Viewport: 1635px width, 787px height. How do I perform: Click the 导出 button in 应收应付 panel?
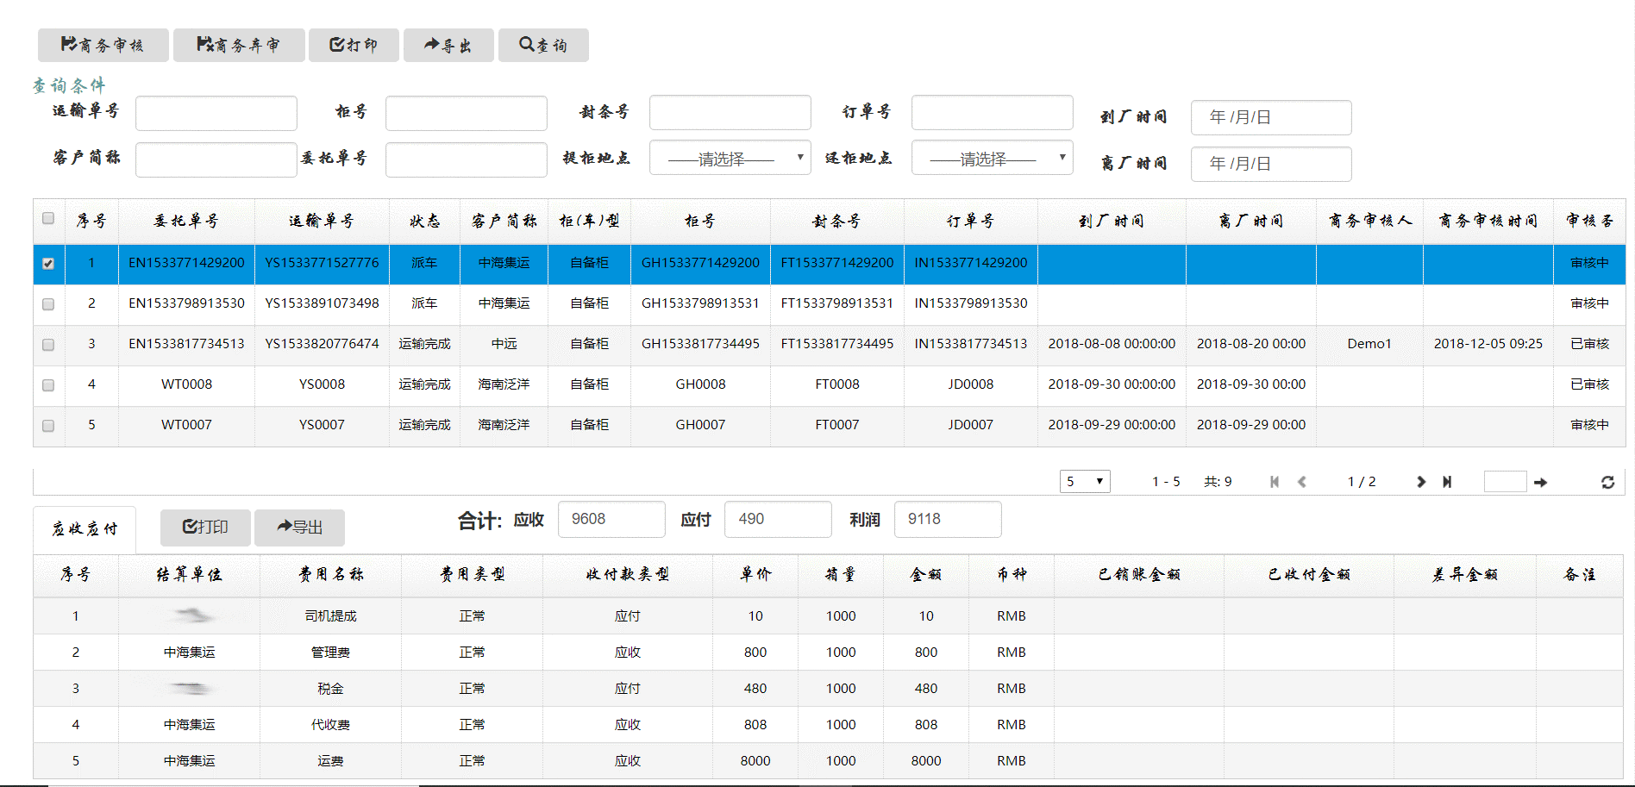[299, 527]
